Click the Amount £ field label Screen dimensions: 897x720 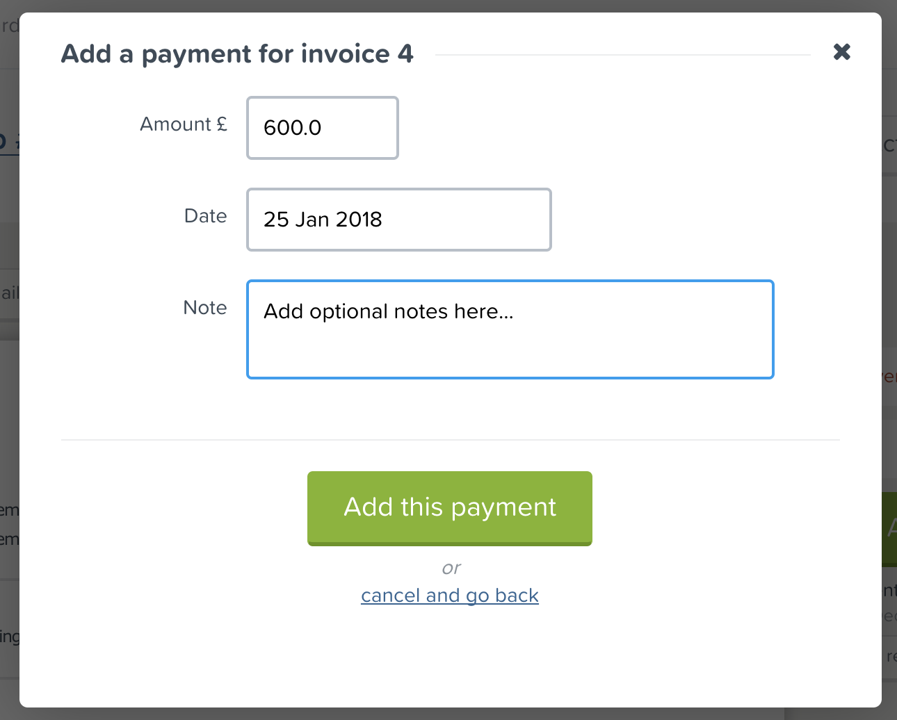click(x=184, y=124)
